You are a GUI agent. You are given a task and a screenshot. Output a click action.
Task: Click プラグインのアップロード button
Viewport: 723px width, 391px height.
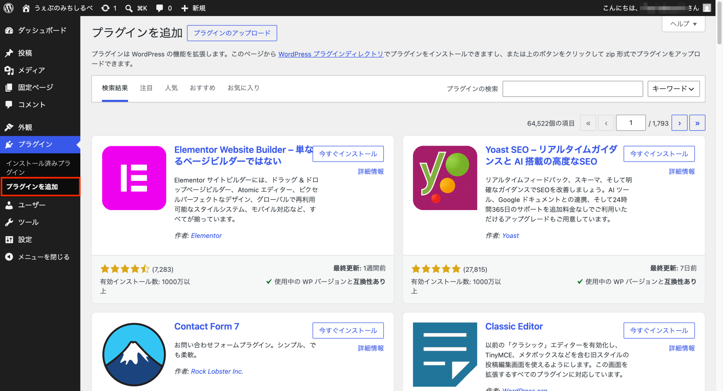[232, 33]
